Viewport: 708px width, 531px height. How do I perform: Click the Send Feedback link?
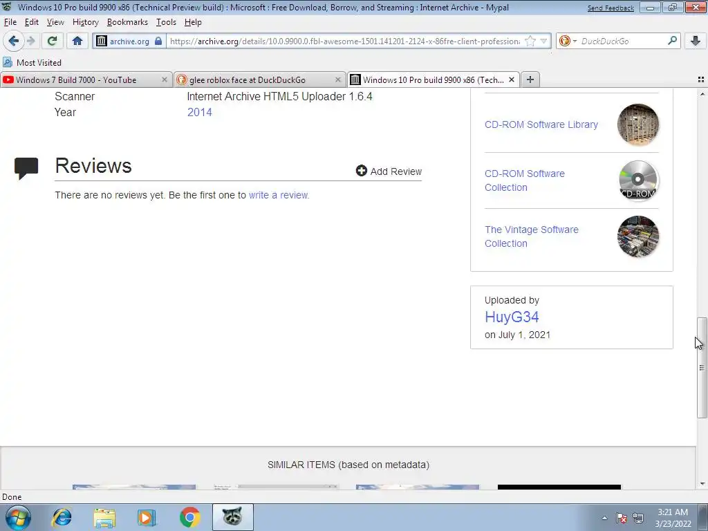tap(611, 8)
